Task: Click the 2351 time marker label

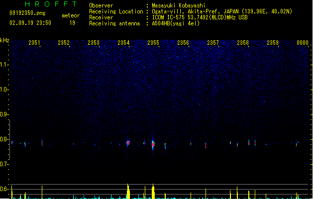Action: tap(34, 43)
